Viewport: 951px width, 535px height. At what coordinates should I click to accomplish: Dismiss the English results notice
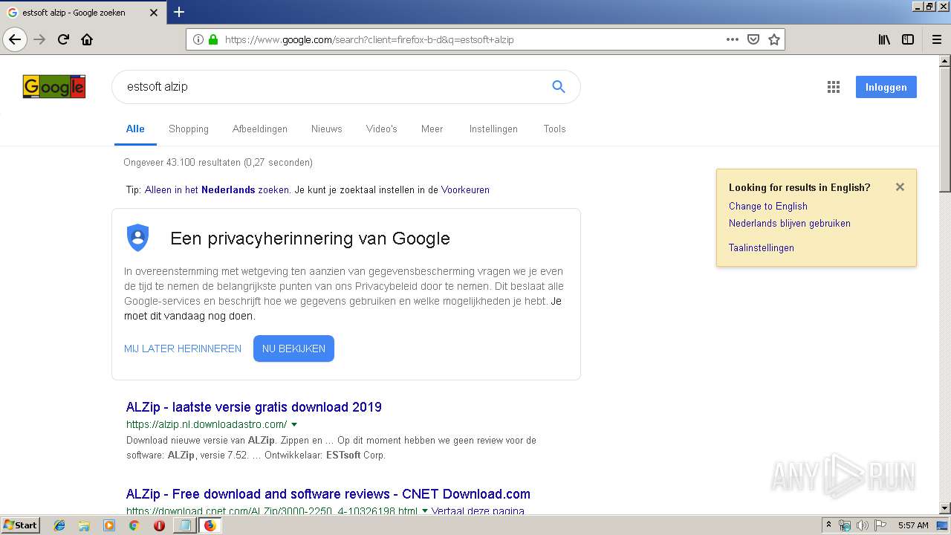900,187
